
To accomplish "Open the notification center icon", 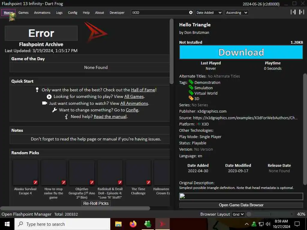I will point(297,224).
